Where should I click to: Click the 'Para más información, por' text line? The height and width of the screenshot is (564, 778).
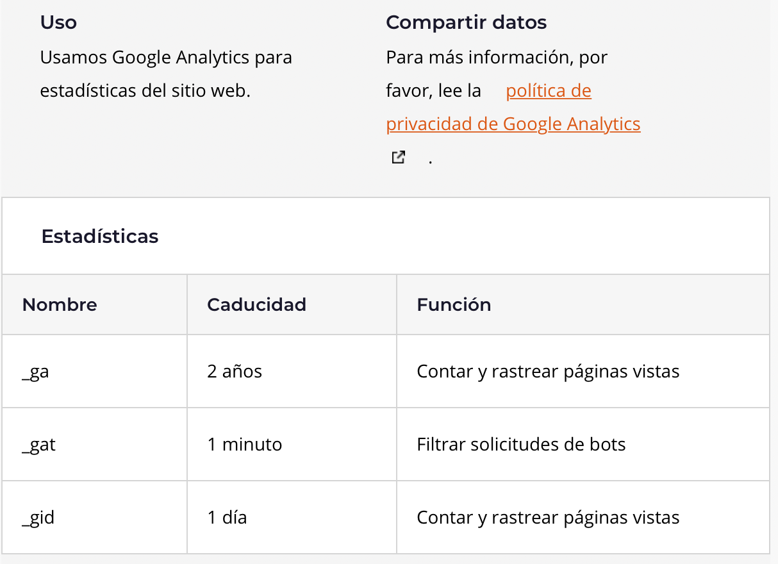point(497,58)
